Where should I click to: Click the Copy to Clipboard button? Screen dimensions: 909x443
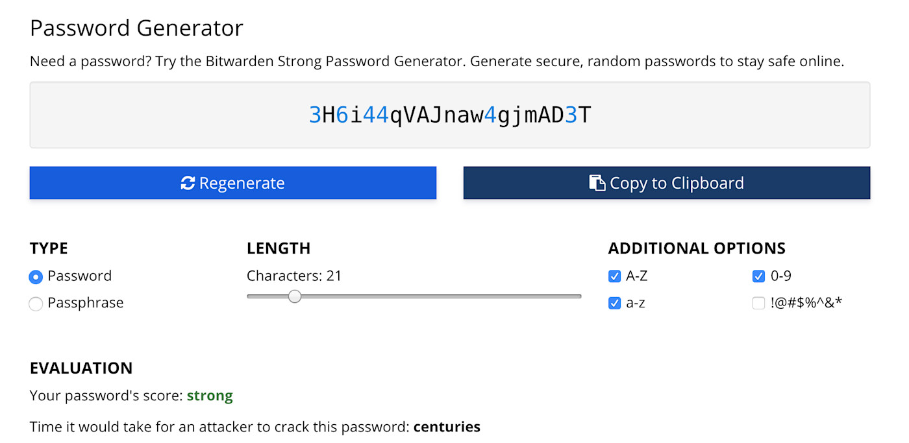[x=666, y=183]
